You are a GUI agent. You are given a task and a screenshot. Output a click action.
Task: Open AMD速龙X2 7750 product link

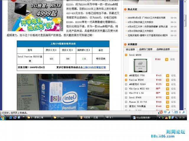point(137,75)
